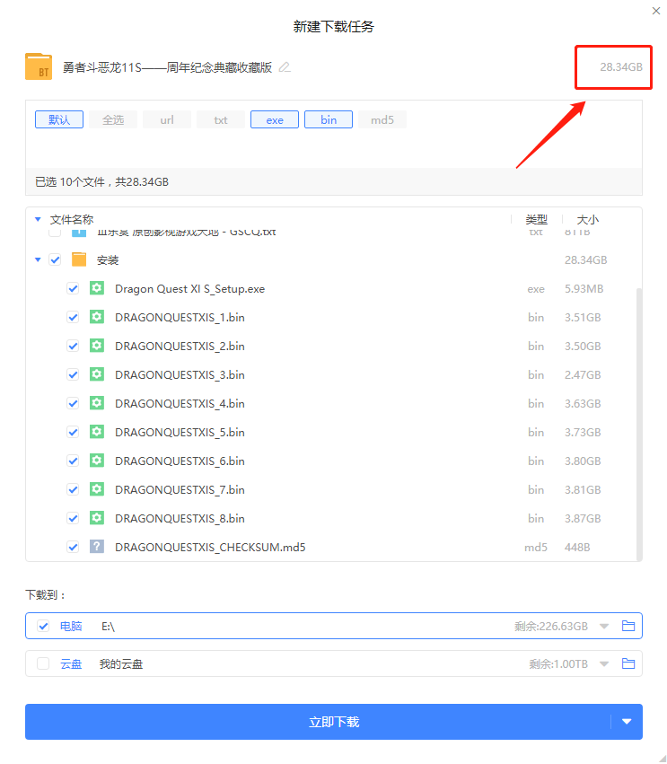Uncheck DRAGONQUESTXIS_CHECKSUM.md5 checkbox
The height and width of the screenshot is (764, 667).
73,547
